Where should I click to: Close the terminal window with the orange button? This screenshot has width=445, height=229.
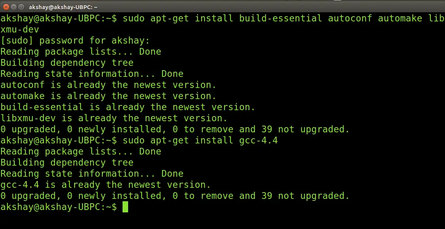coord(6,7)
